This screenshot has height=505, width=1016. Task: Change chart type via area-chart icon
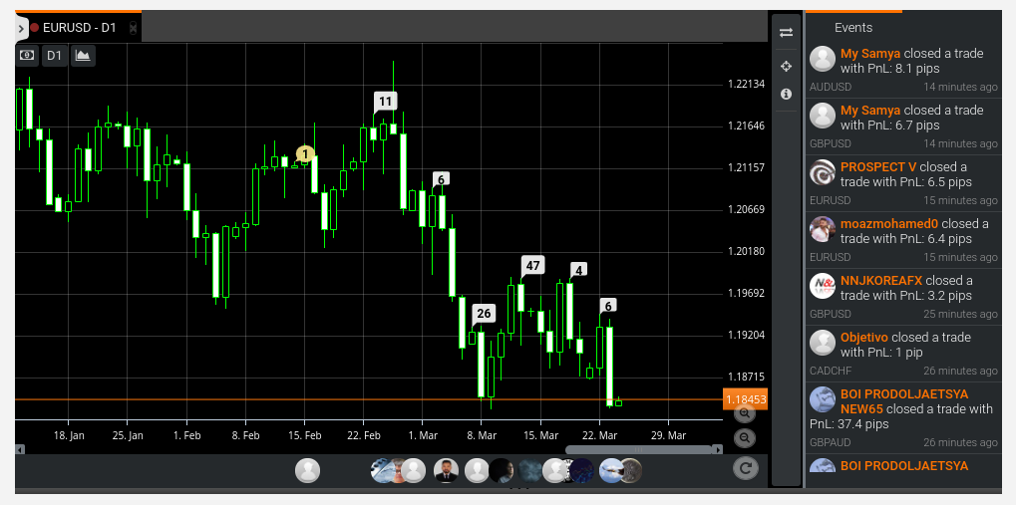[x=83, y=55]
